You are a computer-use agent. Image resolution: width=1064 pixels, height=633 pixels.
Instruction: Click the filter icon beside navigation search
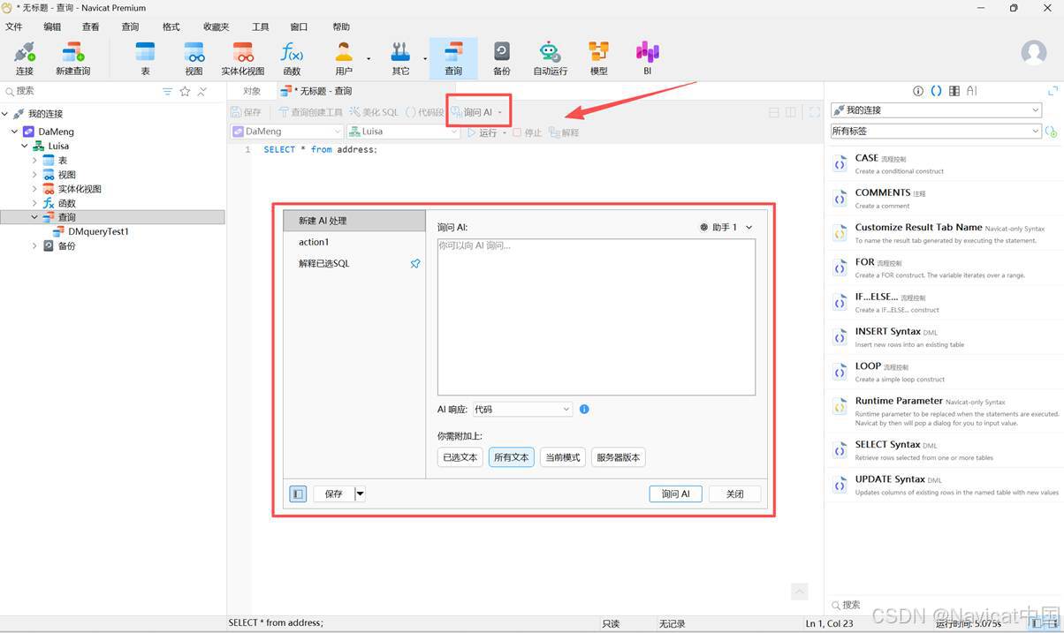coord(167,92)
